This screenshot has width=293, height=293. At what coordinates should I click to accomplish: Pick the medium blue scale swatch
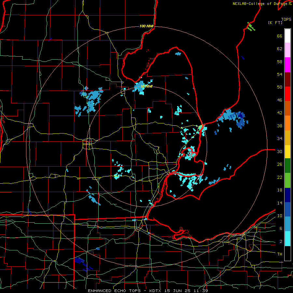[x=287, y=209]
